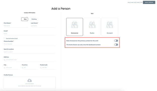Focus the Last Name input field

point(43,26)
